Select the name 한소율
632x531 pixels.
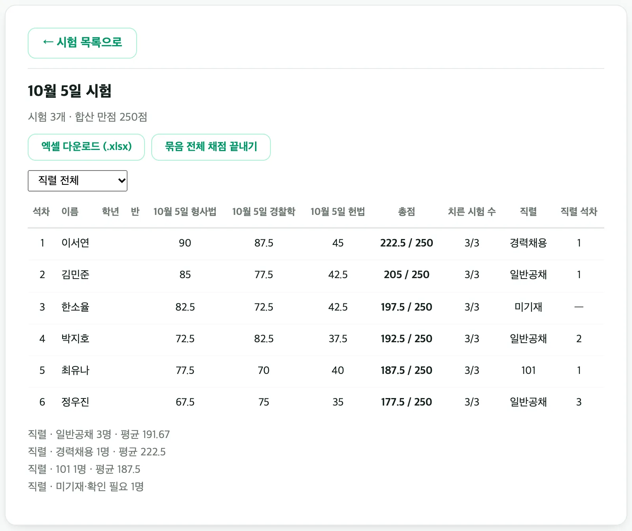click(75, 307)
